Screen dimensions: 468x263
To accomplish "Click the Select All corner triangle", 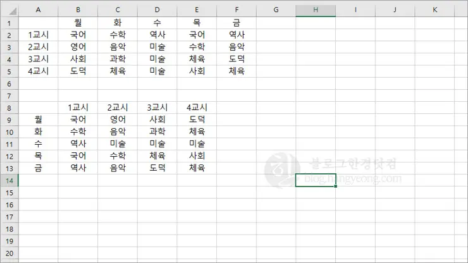I will click(9, 11).
